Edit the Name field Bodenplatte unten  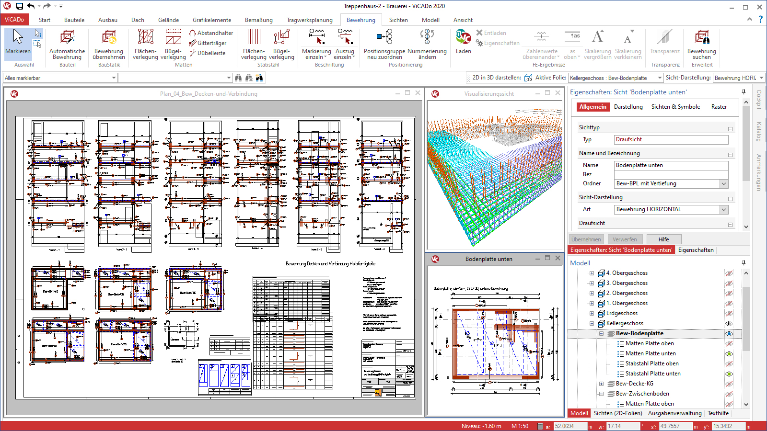(671, 165)
